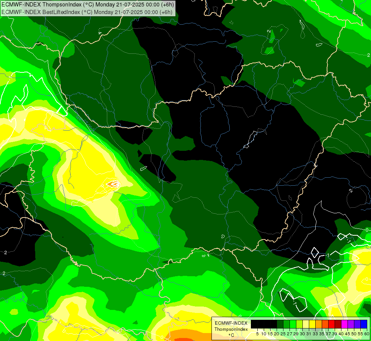Viewport: 371px width, 341px height.
Task: Pick the magenta 40–45 legend swatch
Action: pos(344,324)
